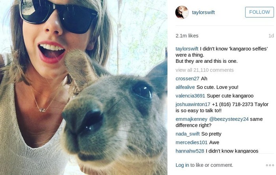Open hannahw528 commenter profile

click(x=190, y=151)
